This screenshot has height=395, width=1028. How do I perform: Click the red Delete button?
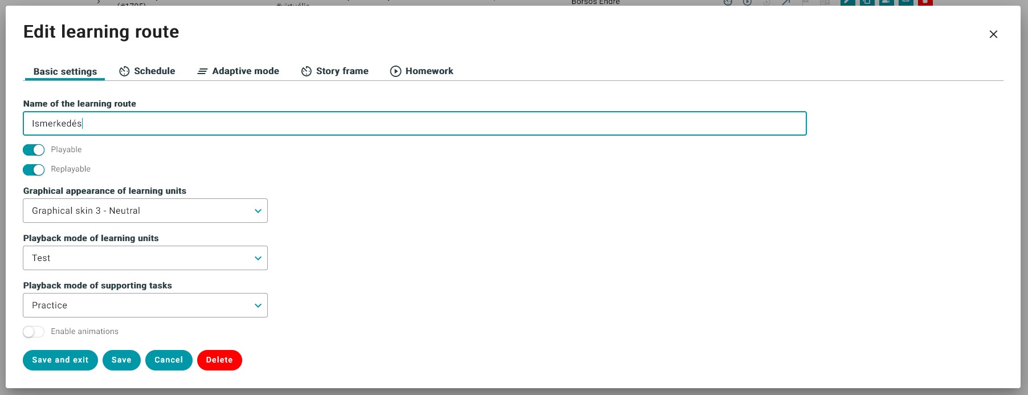(219, 360)
